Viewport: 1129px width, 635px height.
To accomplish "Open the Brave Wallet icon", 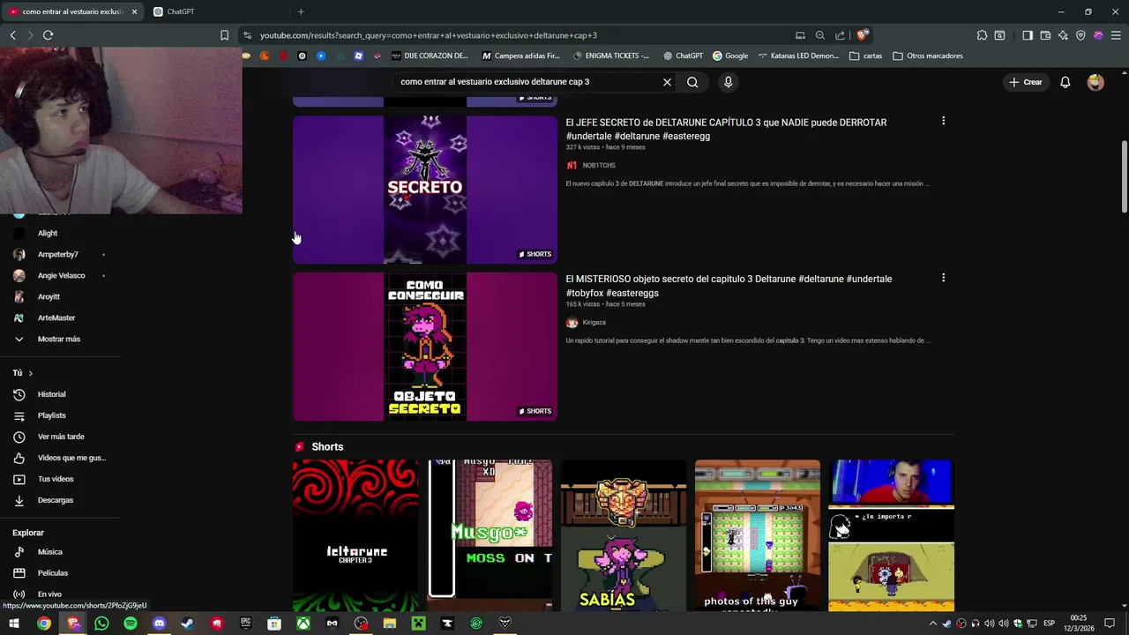I will [x=1045, y=35].
